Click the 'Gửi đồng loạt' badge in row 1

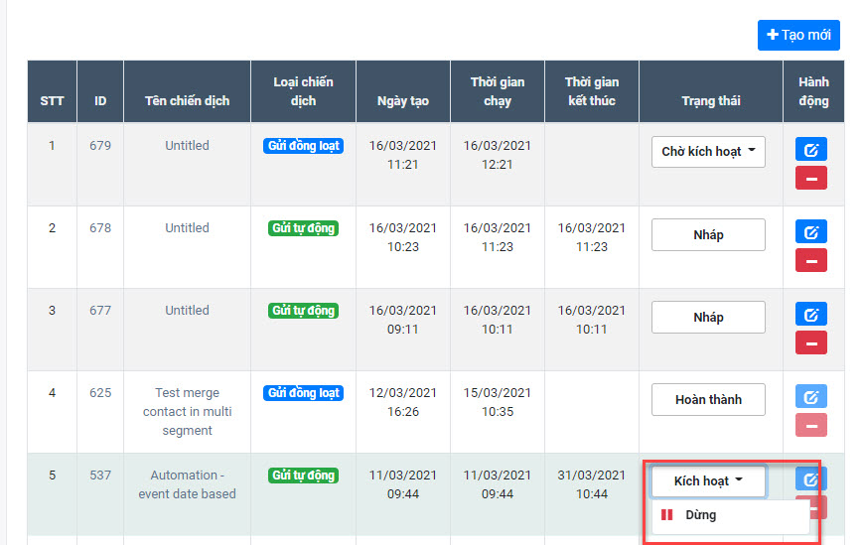[303, 146]
